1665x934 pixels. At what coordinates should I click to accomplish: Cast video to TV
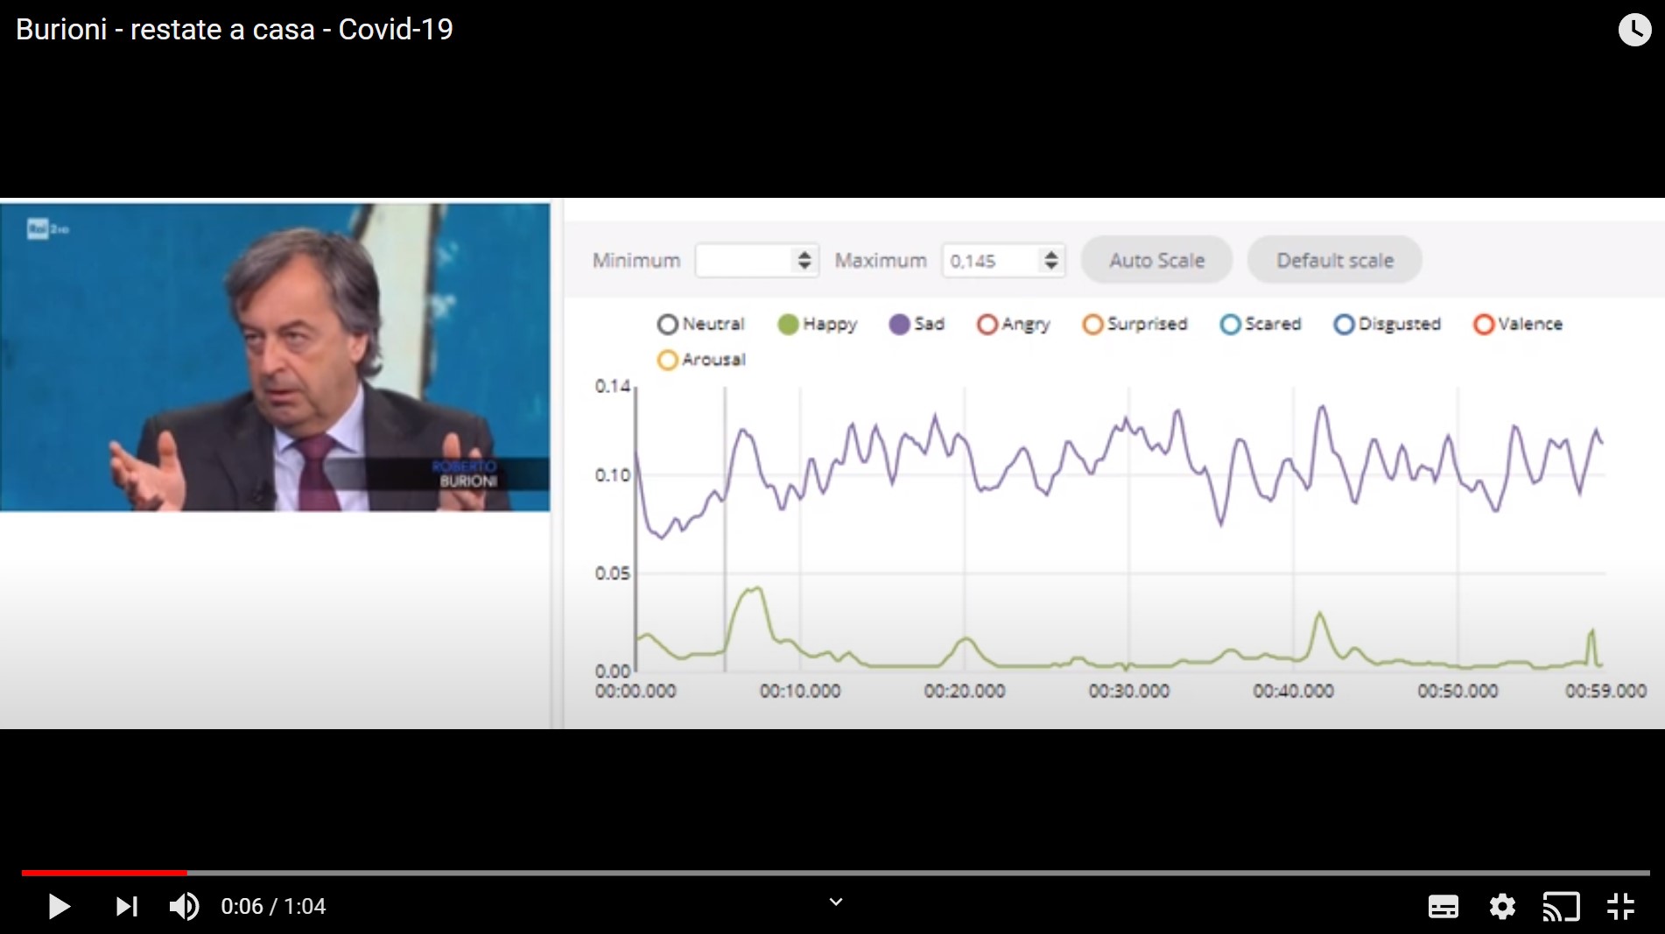1561,907
